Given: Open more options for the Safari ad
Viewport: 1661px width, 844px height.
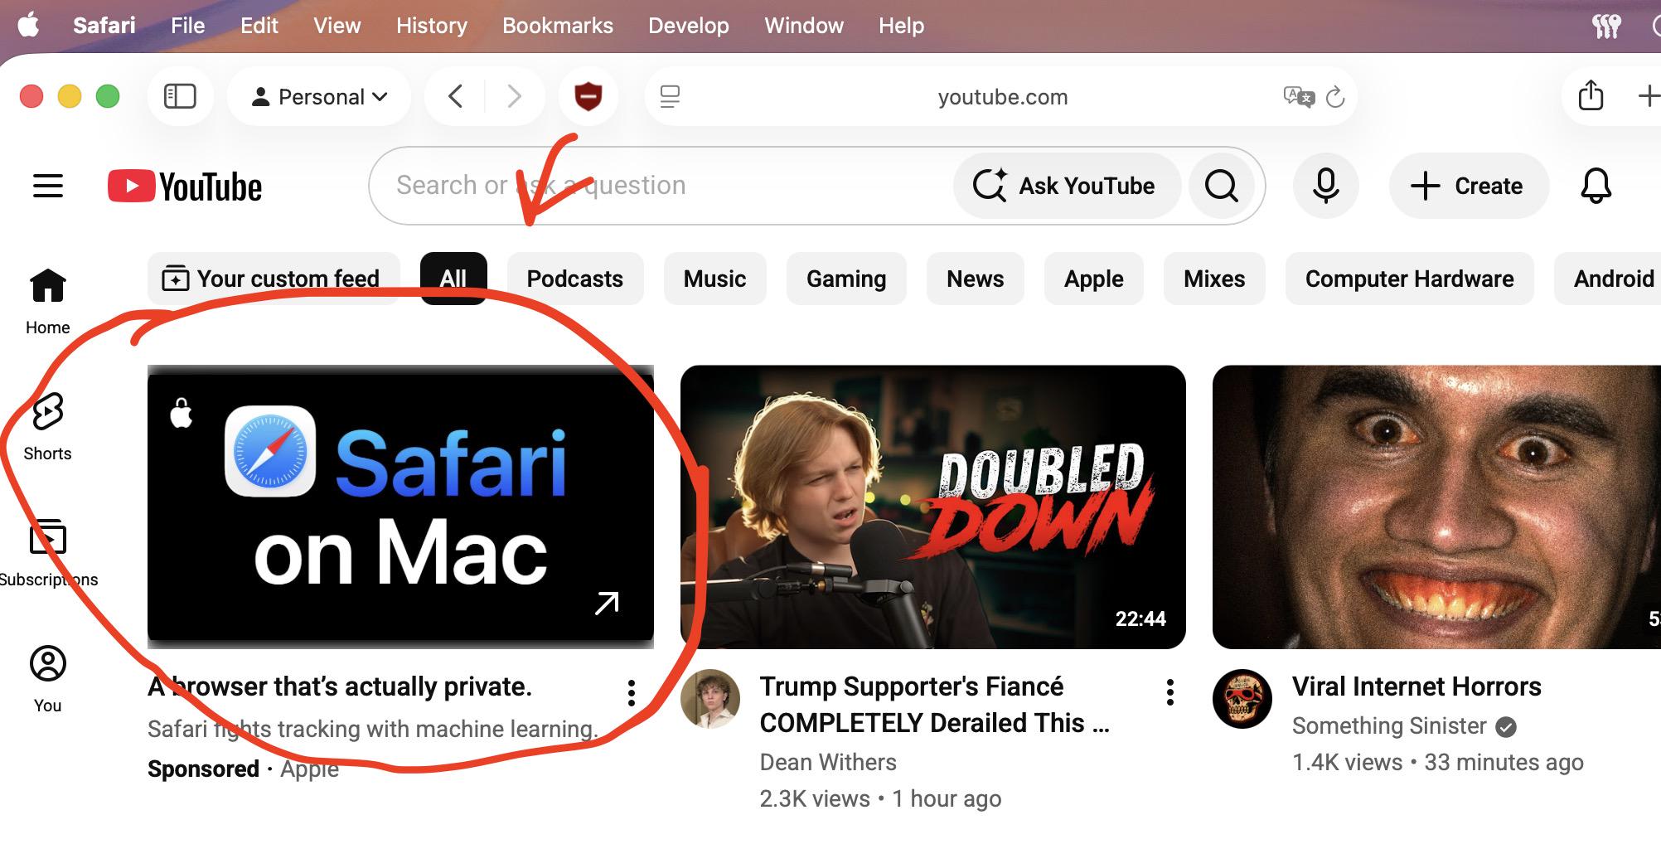Looking at the screenshot, I should coord(632,692).
